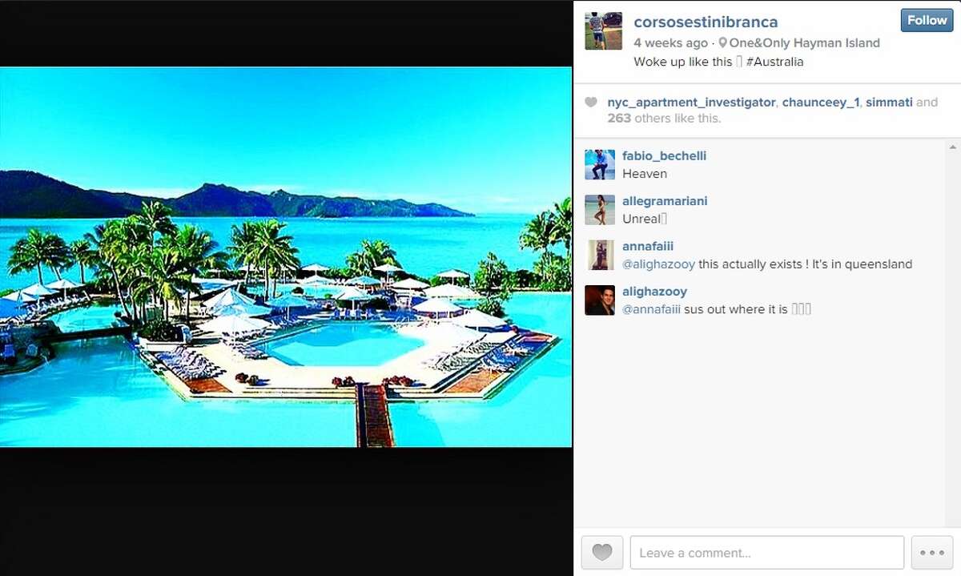The image size is (961, 576).
Task: Open allegramariani's avatar thumbnail
Action: 600,209
